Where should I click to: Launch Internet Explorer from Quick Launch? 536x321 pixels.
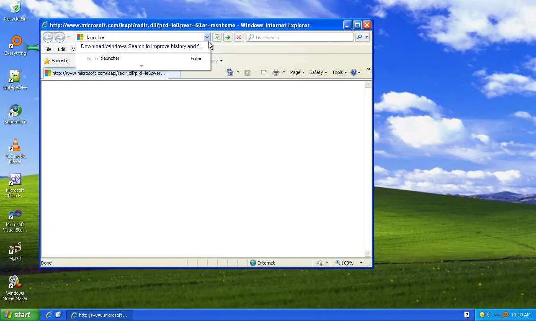49,315
